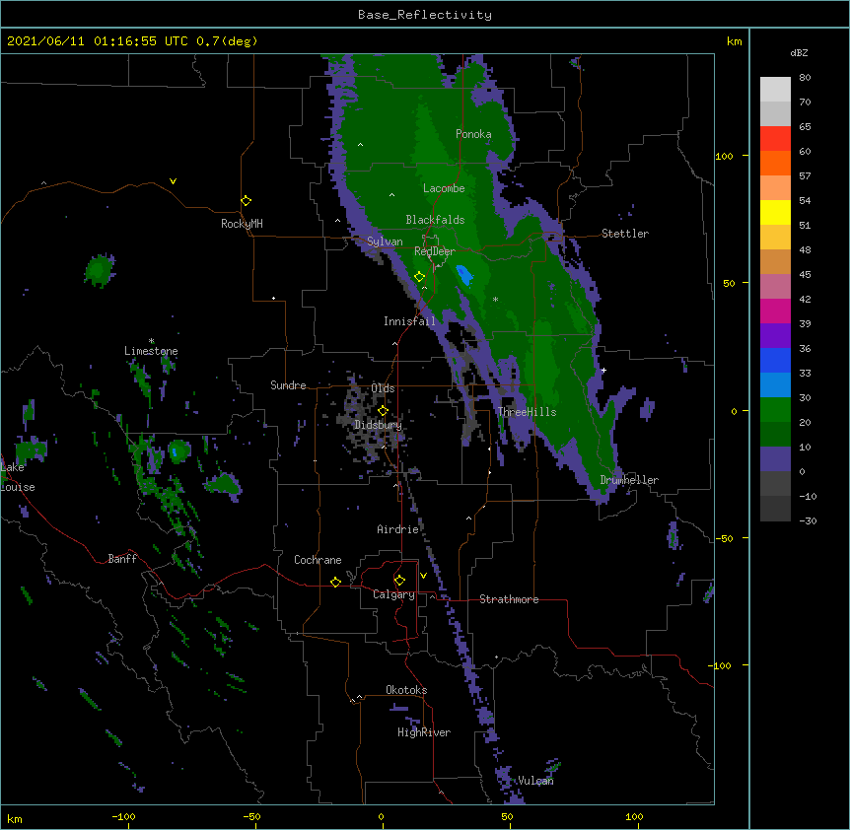Click the Airdrie label
This screenshot has height=830, width=850.
click(398, 529)
